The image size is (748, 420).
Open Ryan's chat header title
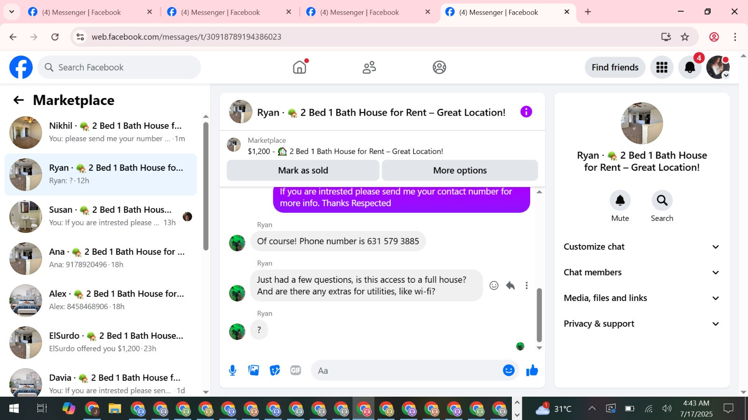pos(381,112)
